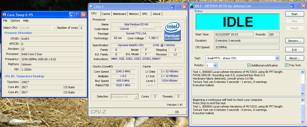Switch to the Cache tab in CPU-Z

106,14
